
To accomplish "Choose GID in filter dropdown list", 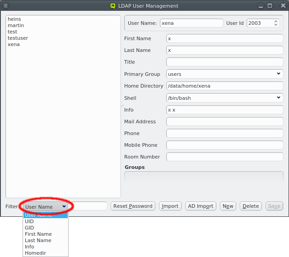I will (46, 228).
